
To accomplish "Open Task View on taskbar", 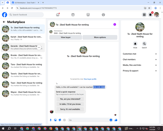I will [x=15, y=128].
